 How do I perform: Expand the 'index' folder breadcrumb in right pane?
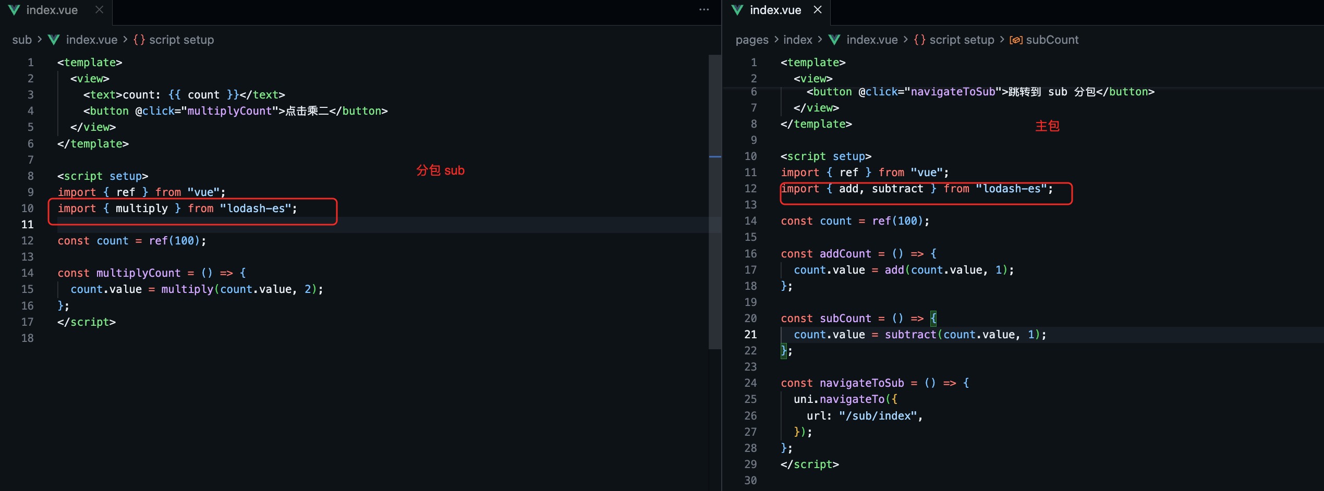797,40
